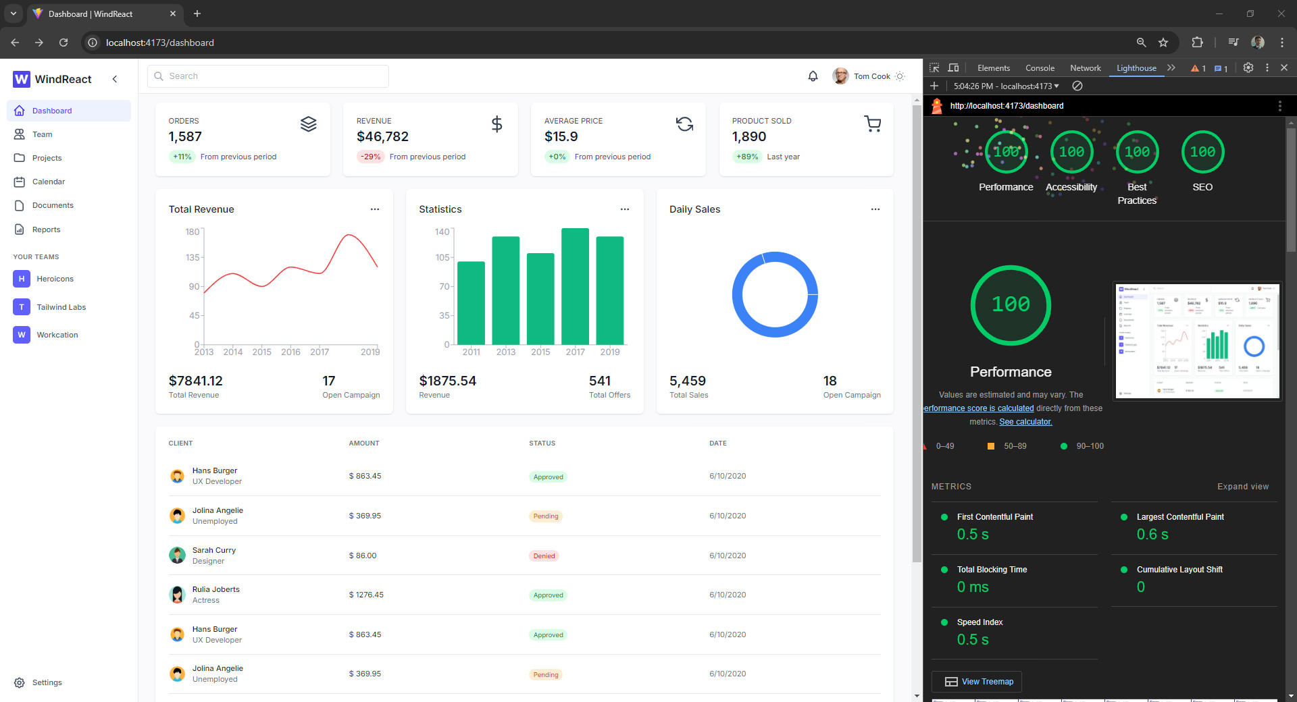Click the Average Price refresh icon
The height and width of the screenshot is (702, 1297).
(684, 124)
